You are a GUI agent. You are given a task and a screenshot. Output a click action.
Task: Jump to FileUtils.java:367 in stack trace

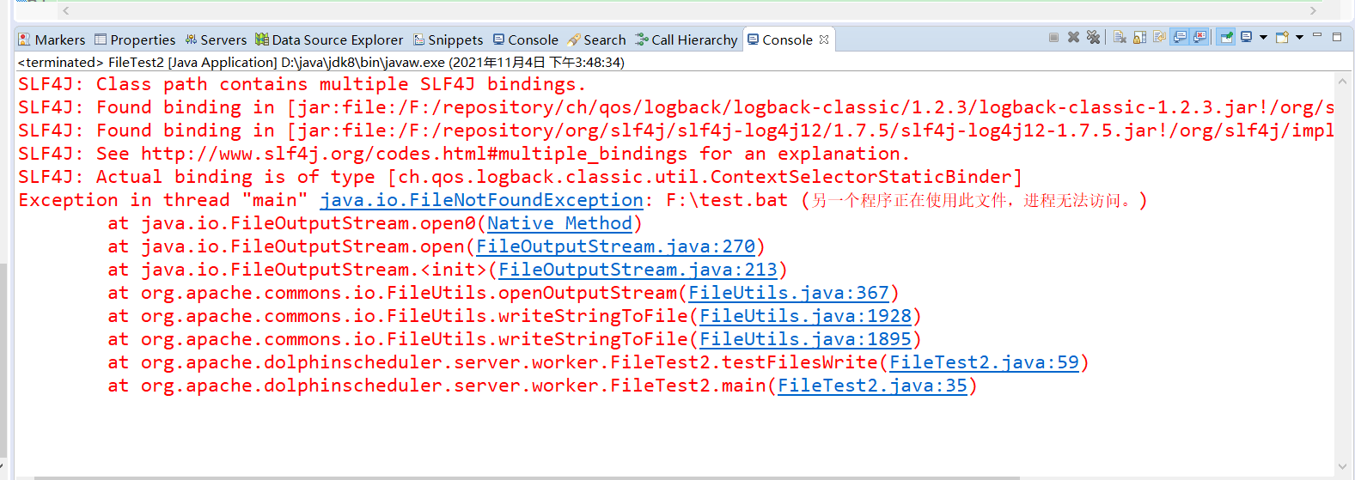coord(789,293)
